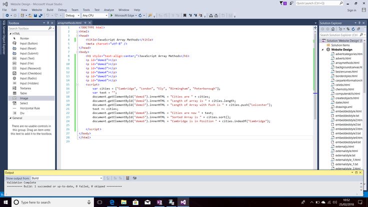
Task: Click the Undo toolbar icon
Action: point(47,15)
